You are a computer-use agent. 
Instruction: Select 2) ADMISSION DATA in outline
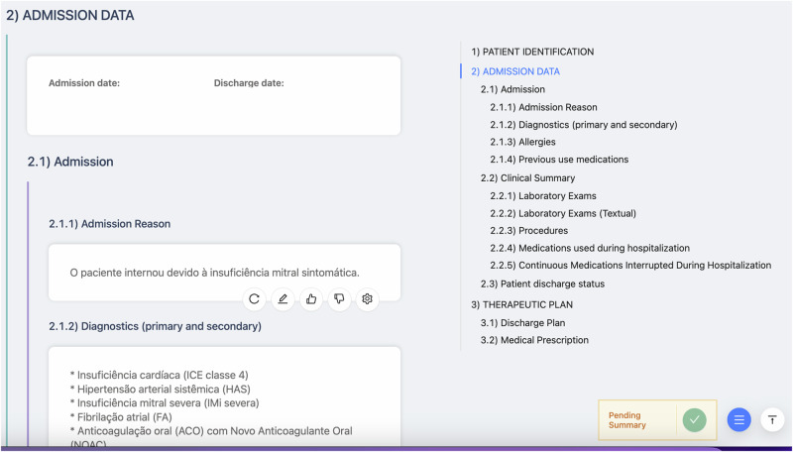(515, 71)
